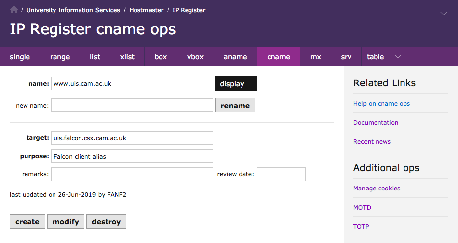Image resolution: width=458 pixels, height=243 pixels.
Task: Select the aname tab
Action: pyautogui.click(x=235, y=57)
